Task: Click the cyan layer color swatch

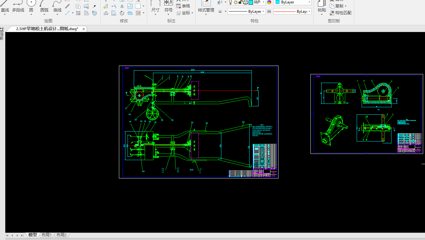Action: (251, 2)
